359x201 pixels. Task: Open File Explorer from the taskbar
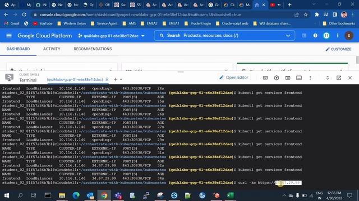(x=62, y=195)
